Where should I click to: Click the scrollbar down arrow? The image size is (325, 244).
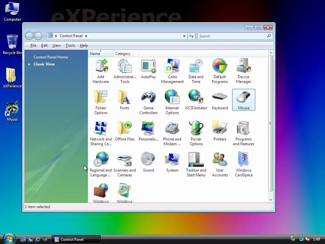pos(271,200)
